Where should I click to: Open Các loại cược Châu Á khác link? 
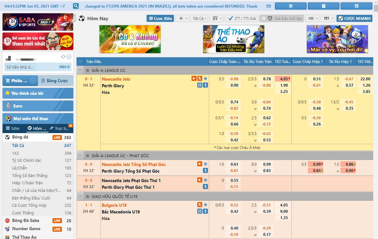[237, 147]
